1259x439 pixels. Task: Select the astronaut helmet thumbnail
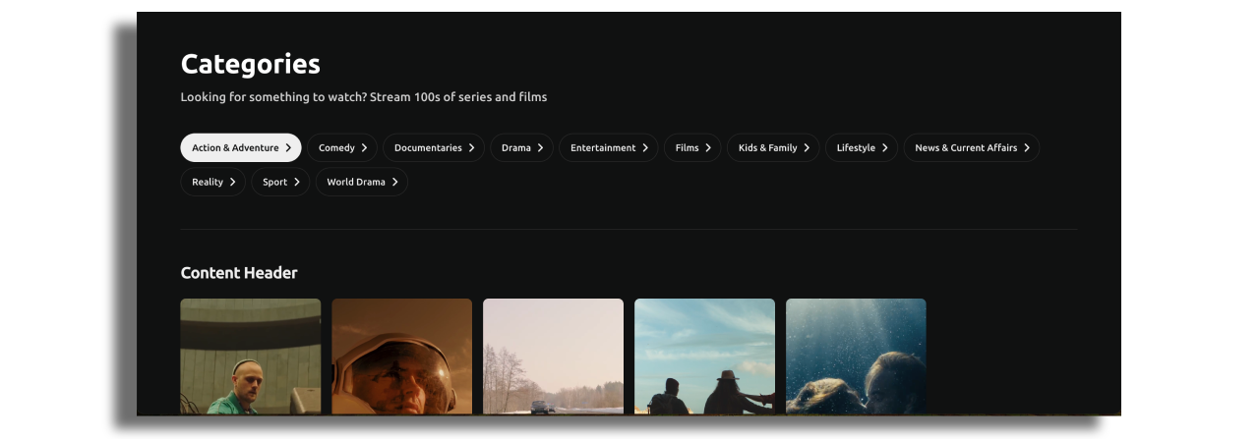401,357
